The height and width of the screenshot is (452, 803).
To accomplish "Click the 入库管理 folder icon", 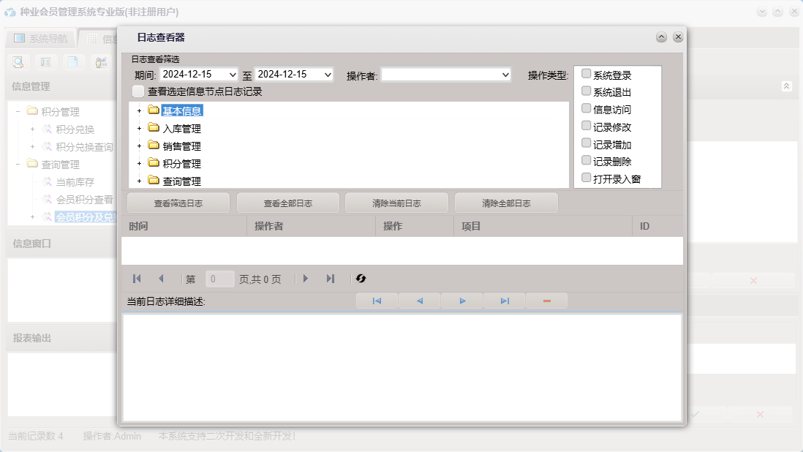I will tap(153, 127).
